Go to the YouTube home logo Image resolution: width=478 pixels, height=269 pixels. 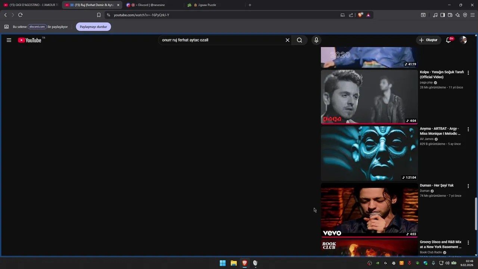coord(30,40)
